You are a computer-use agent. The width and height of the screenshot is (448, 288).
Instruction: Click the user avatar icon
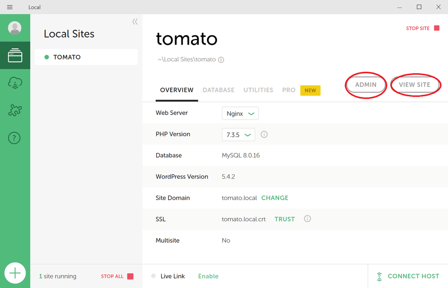point(15,28)
